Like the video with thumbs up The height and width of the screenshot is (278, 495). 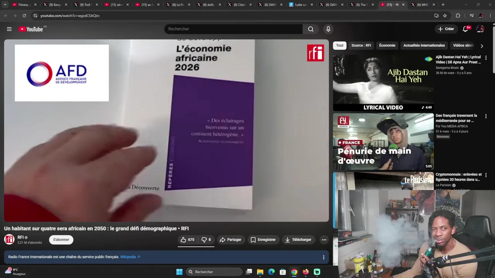point(187,240)
